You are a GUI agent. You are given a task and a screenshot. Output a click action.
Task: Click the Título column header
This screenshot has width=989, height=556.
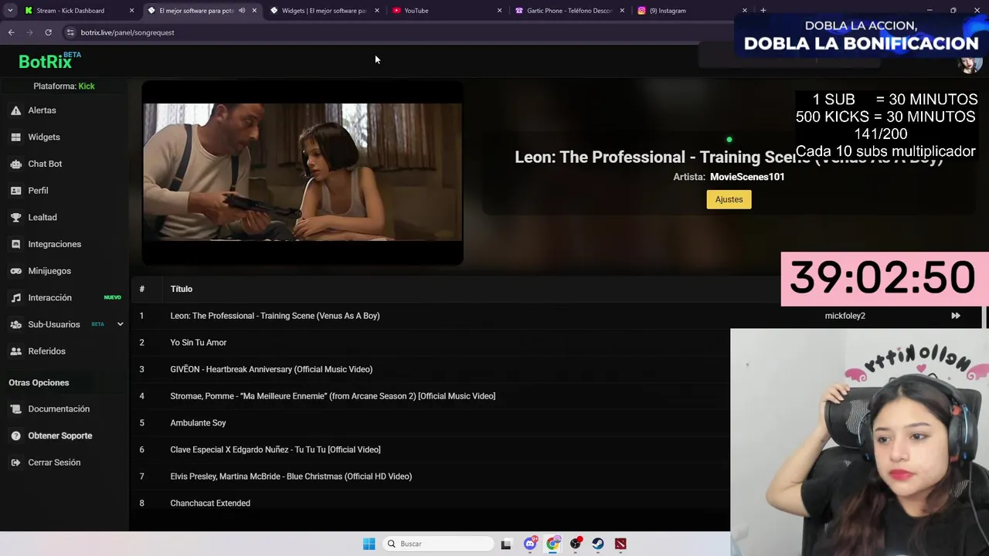click(181, 289)
